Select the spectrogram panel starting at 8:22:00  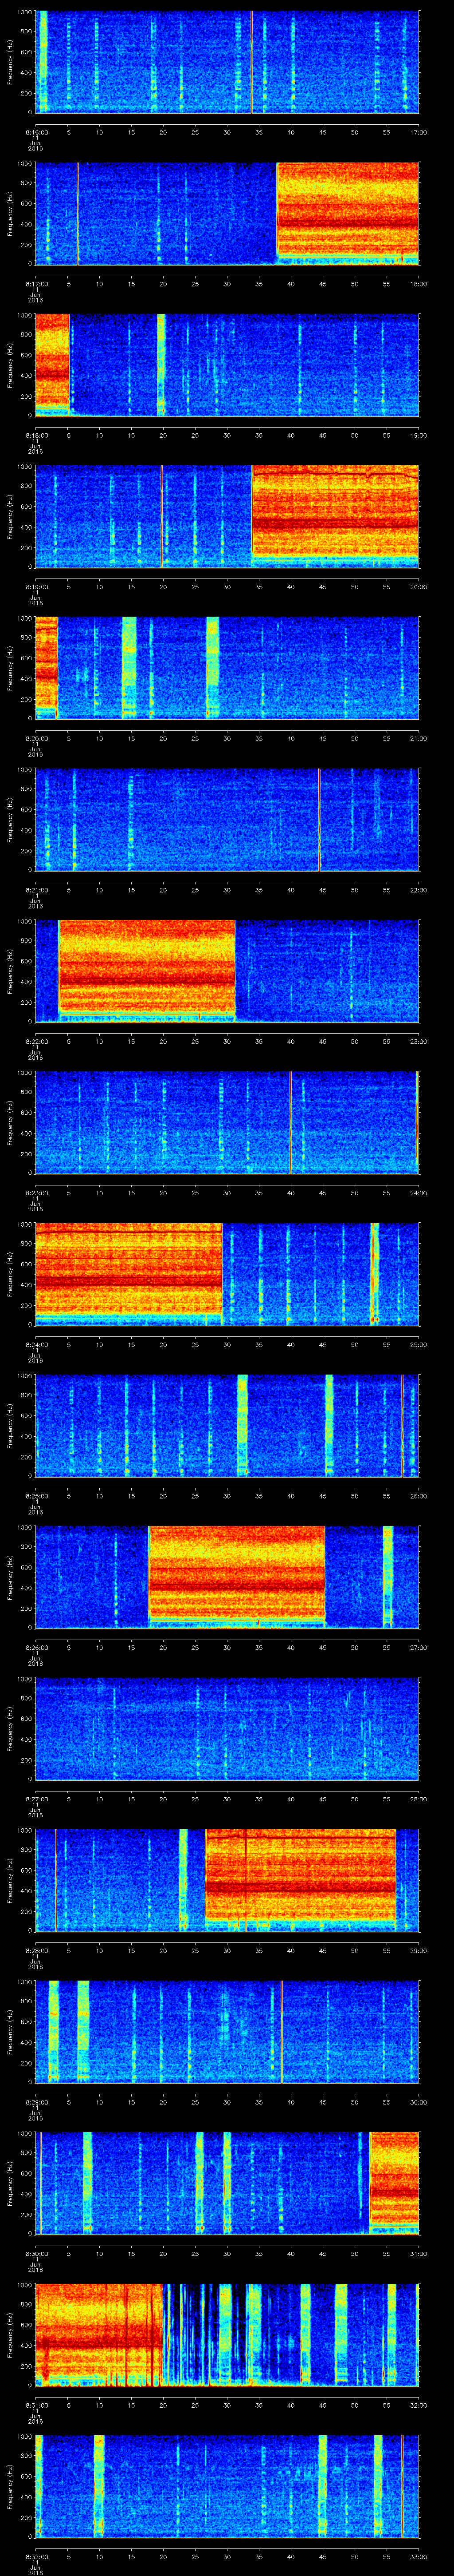tap(227, 971)
